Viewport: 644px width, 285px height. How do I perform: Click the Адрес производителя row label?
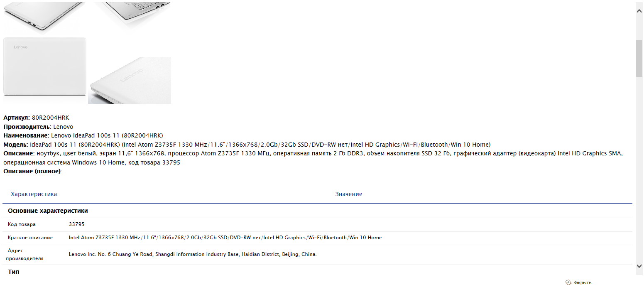pyautogui.click(x=24, y=254)
